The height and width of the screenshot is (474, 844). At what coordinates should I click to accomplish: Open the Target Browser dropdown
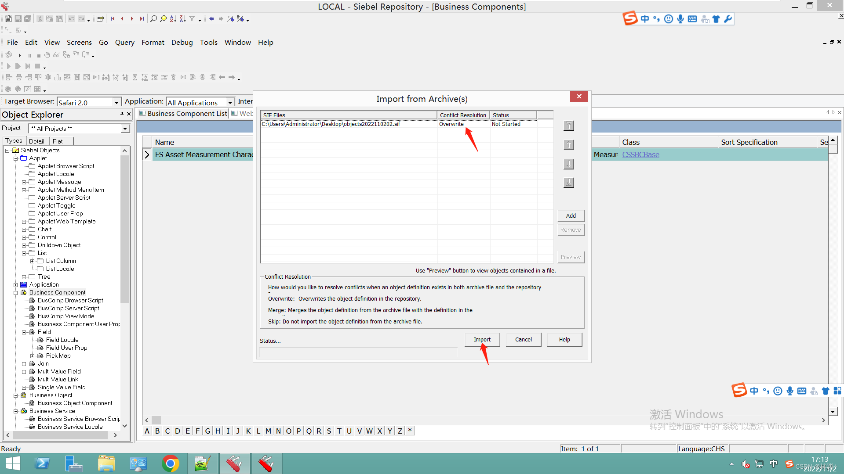(x=116, y=102)
